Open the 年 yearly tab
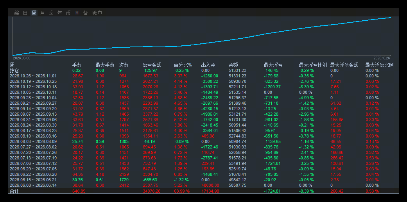Image resolution: width=407 pixels, height=202 pixels. click(x=60, y=13)
